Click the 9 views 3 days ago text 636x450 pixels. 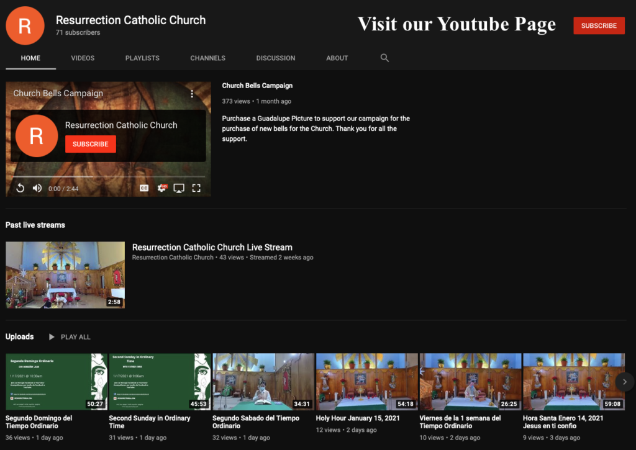click(x=552, y=438)
